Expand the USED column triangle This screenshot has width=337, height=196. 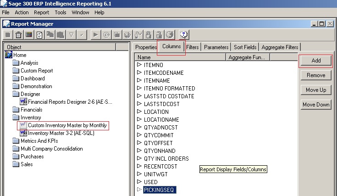coord(139,182)
